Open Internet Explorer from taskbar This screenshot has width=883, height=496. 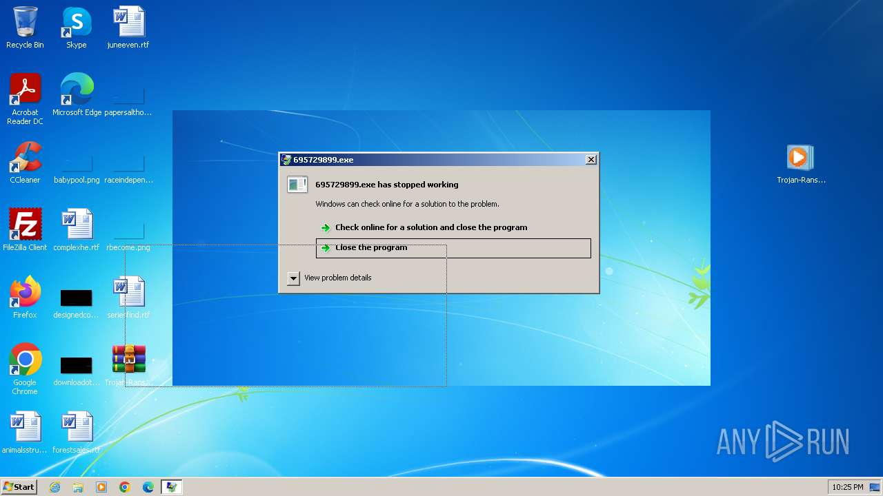54,487
